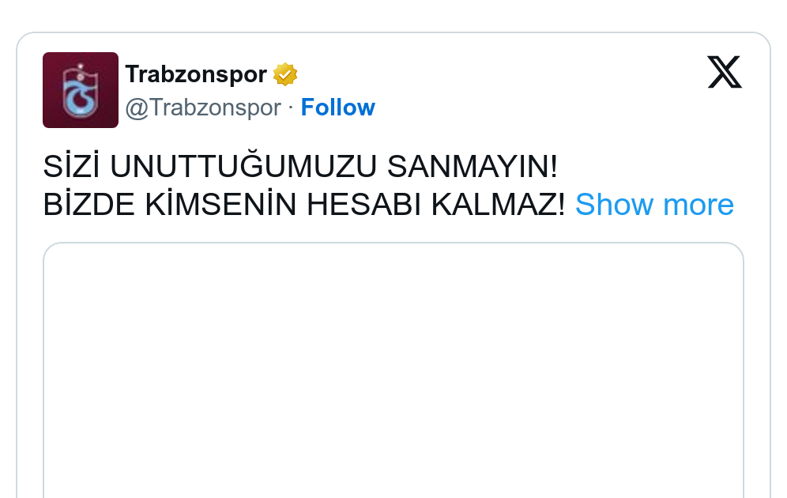Follow the Trabzonspor account
This screenshot has width=787, height=498.
pos(337,108)
